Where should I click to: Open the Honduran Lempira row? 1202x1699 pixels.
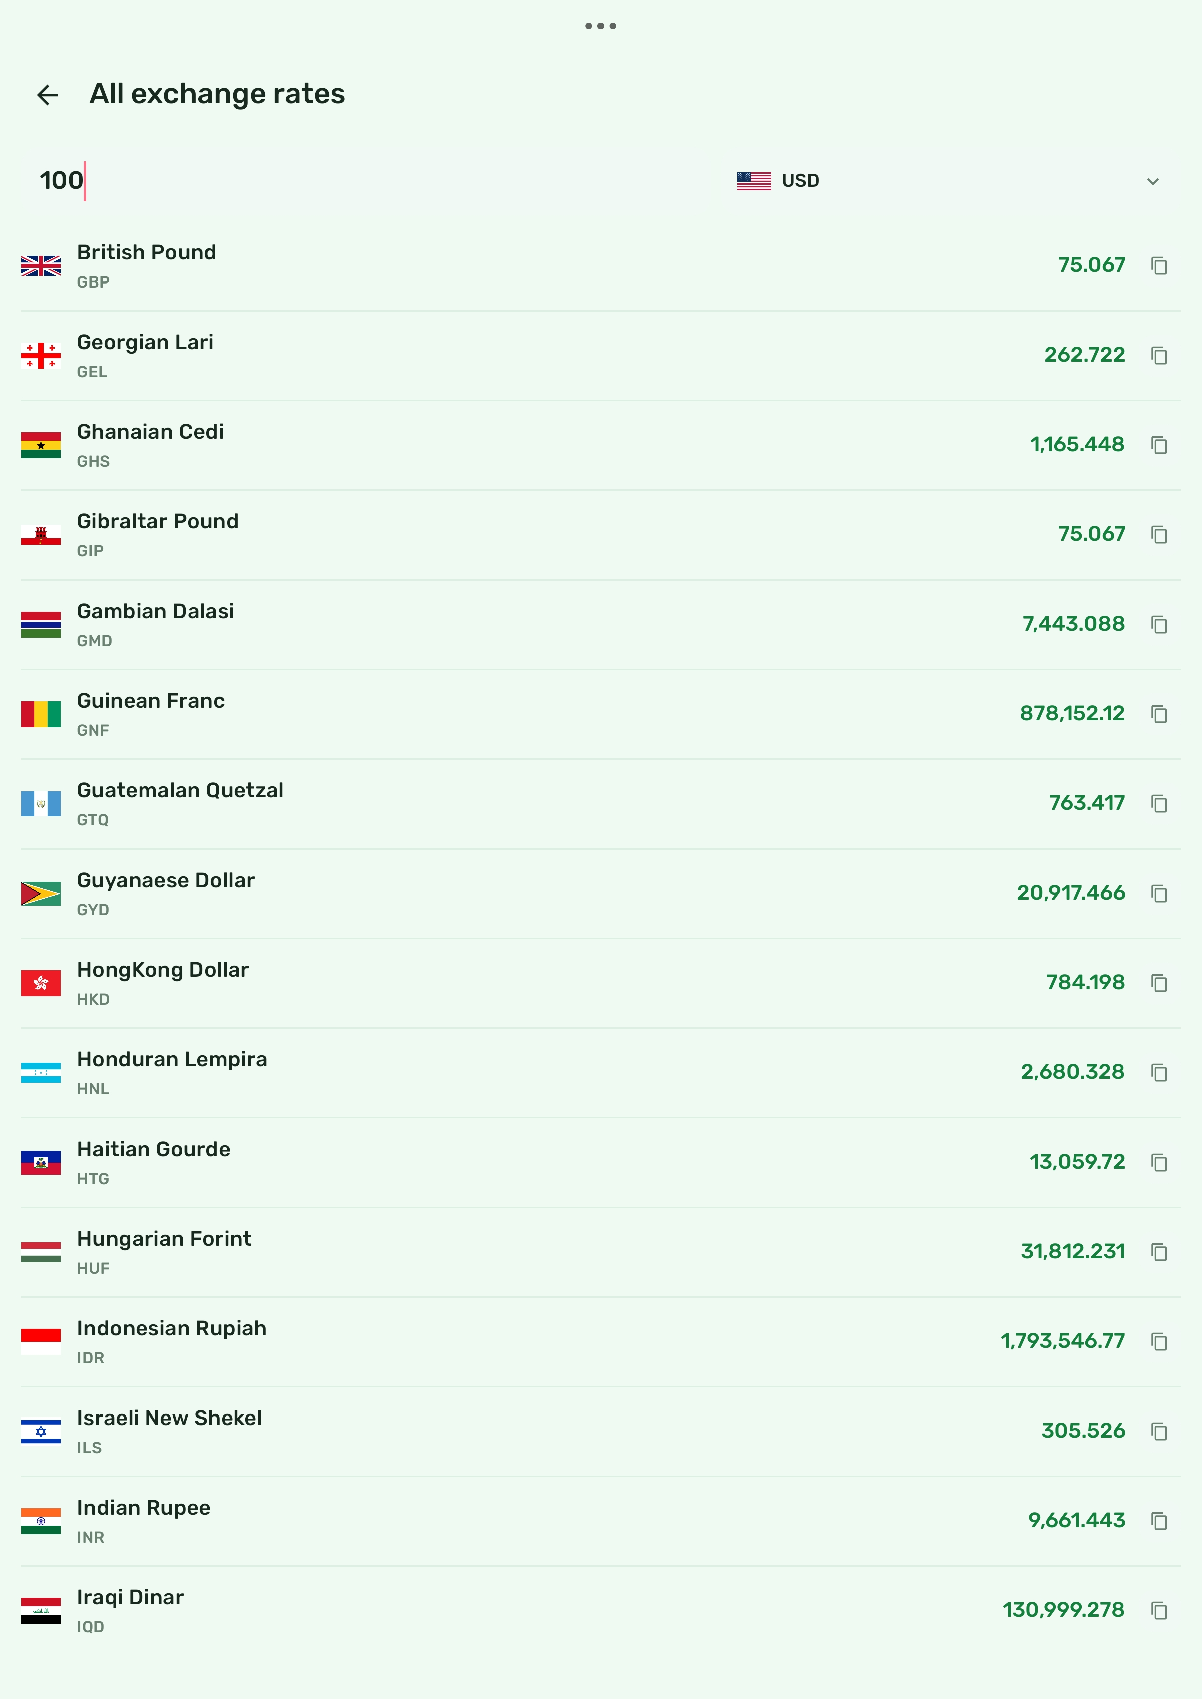(x=600, y=1073)
